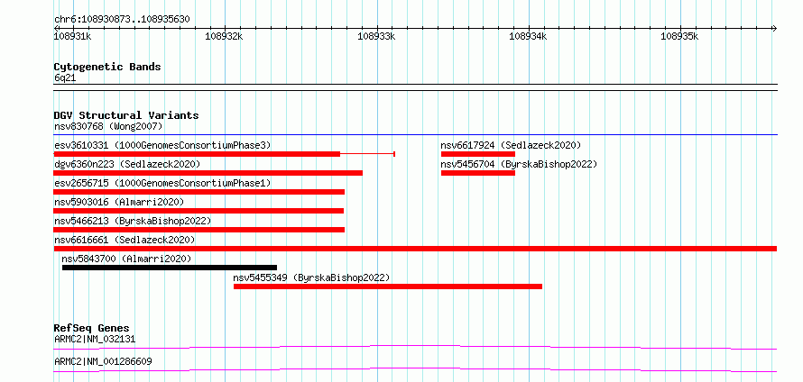Select nsv5456704 (ByrskaBishop2022) label

(x=519, y=164)
